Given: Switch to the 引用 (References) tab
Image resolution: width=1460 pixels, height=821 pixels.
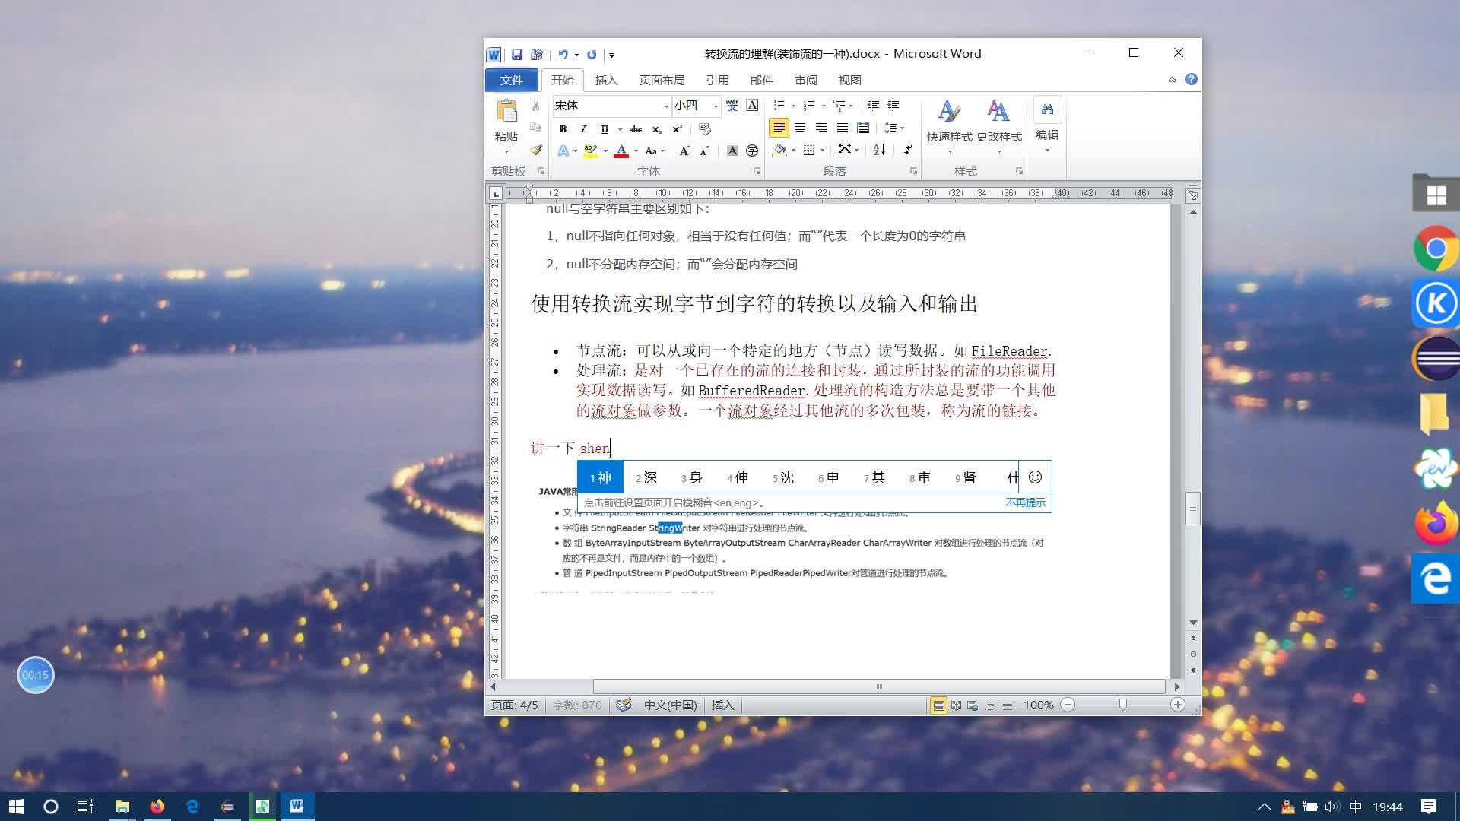Looking at the screenshot, I should 717,80.
